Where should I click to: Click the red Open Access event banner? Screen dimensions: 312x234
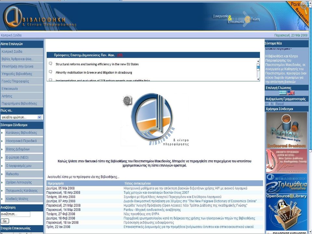(287, 161)
